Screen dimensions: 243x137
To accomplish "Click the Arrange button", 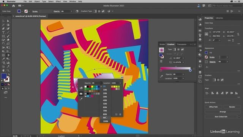I will pos(223,112).
